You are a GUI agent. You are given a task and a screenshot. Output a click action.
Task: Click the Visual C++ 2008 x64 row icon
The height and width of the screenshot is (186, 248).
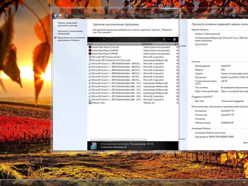pos(90,70)
